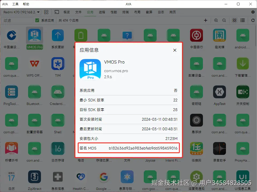Click the com.vmos.pro package name
Screen dimensions: 257x192
[116, 71]
